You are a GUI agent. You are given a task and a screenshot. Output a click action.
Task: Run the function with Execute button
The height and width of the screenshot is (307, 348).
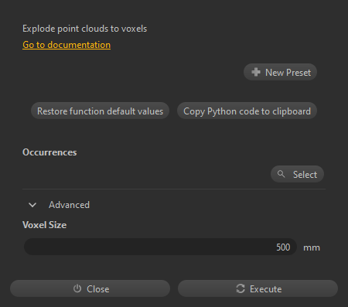coord(258,288)
